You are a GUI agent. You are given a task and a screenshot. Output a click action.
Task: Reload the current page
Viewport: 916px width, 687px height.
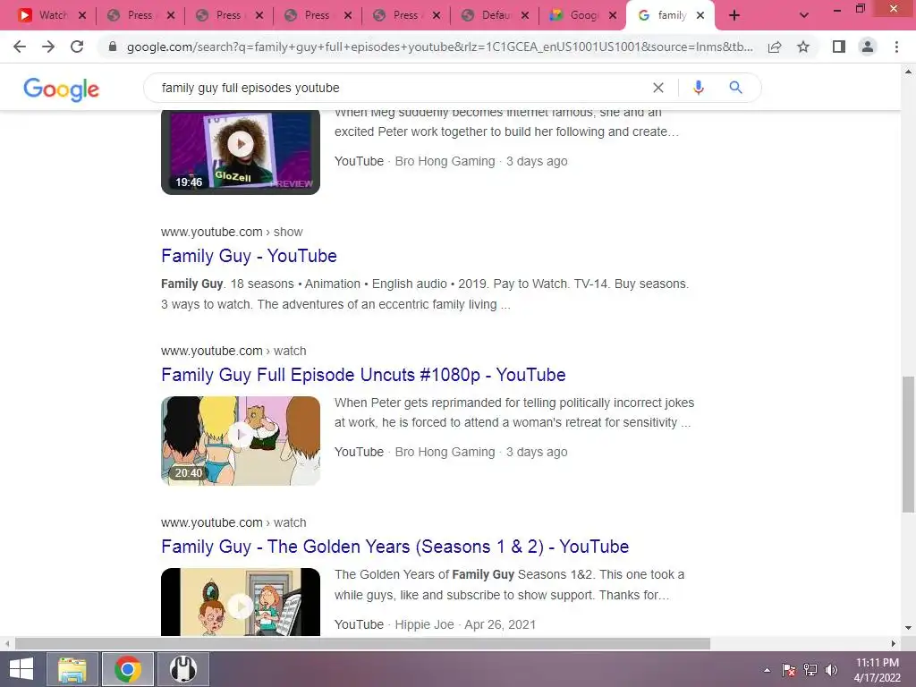[x=77, y=47]
